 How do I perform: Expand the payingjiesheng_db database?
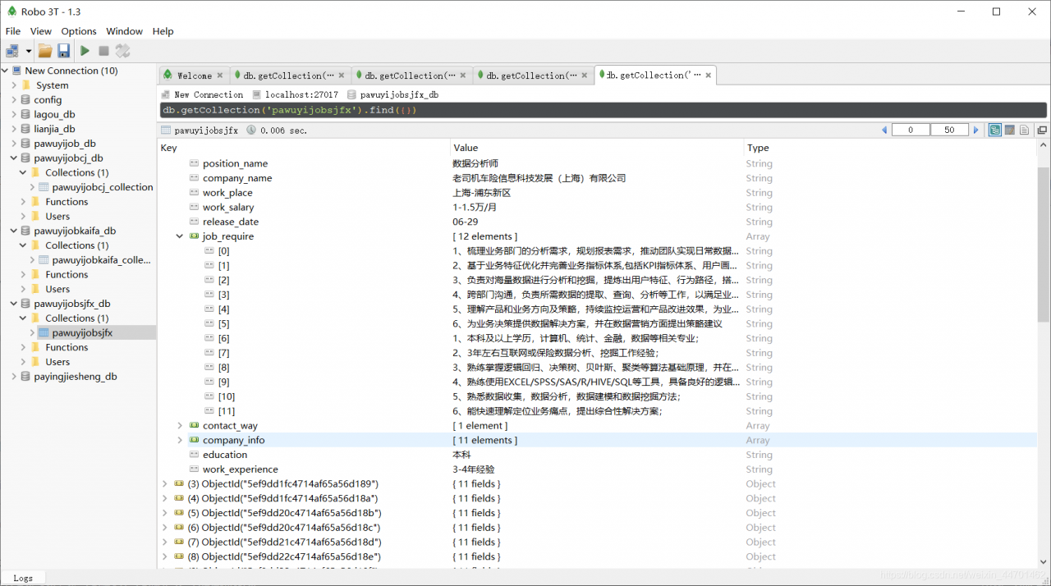[14, 377]
